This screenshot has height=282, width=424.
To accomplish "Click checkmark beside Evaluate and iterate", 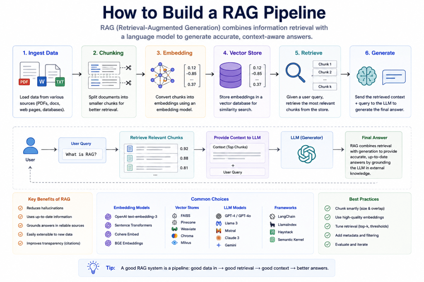I will (x=328, y=244).
